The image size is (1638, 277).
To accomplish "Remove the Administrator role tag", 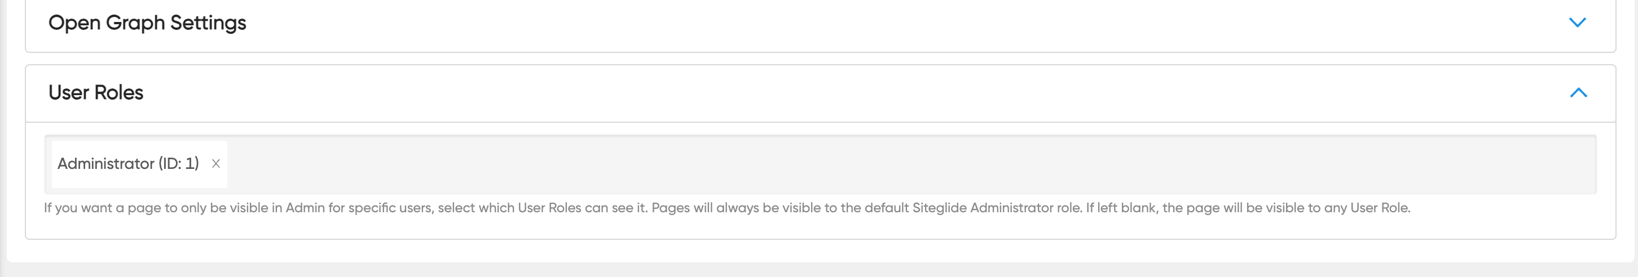I will (x=215, y=164).
